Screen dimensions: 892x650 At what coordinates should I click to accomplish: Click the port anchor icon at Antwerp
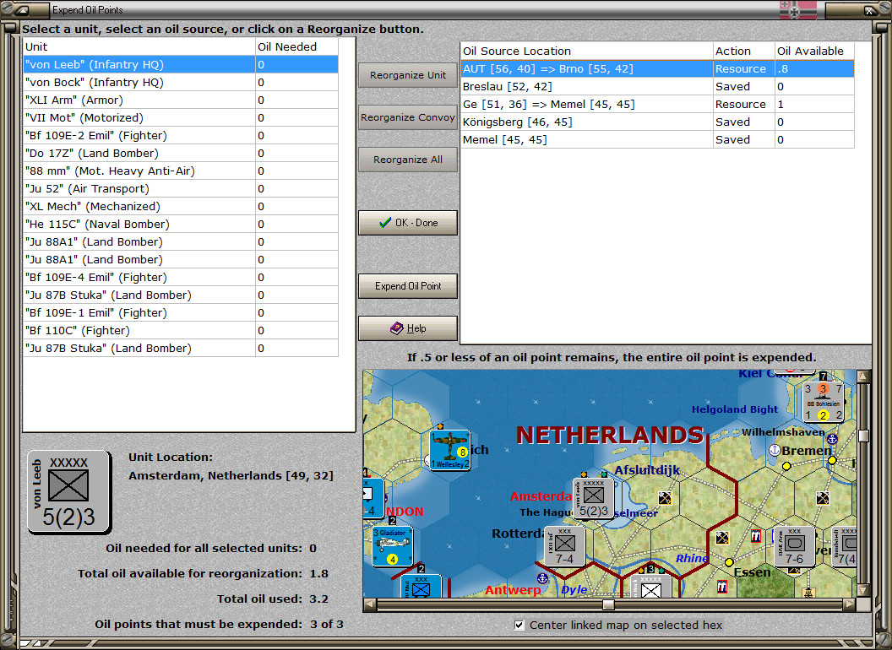[x=542, y=578]
